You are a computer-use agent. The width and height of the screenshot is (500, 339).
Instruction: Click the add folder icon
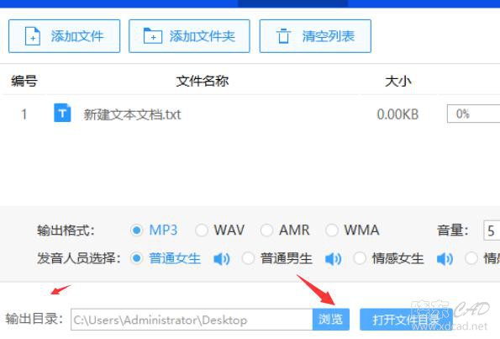pos(153,36)
